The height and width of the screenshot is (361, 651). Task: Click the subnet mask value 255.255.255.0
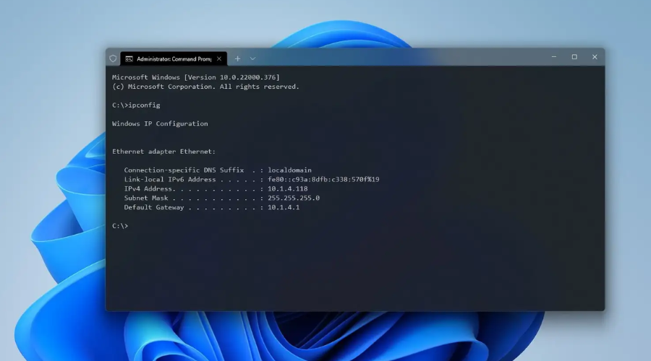click(x=294, y=198)
